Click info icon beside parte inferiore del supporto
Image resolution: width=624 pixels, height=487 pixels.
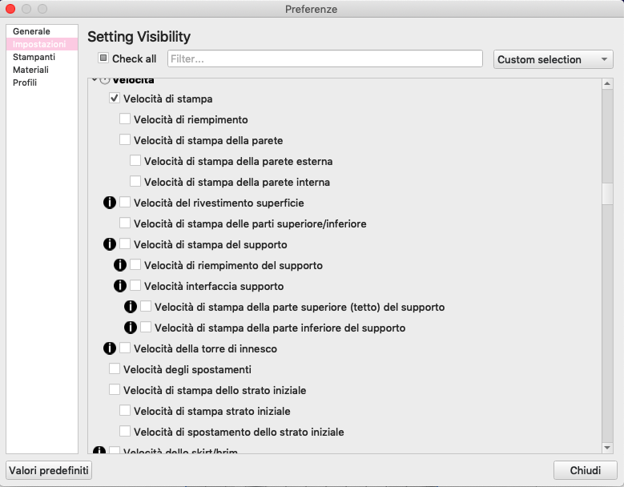[x=130, y=328]
